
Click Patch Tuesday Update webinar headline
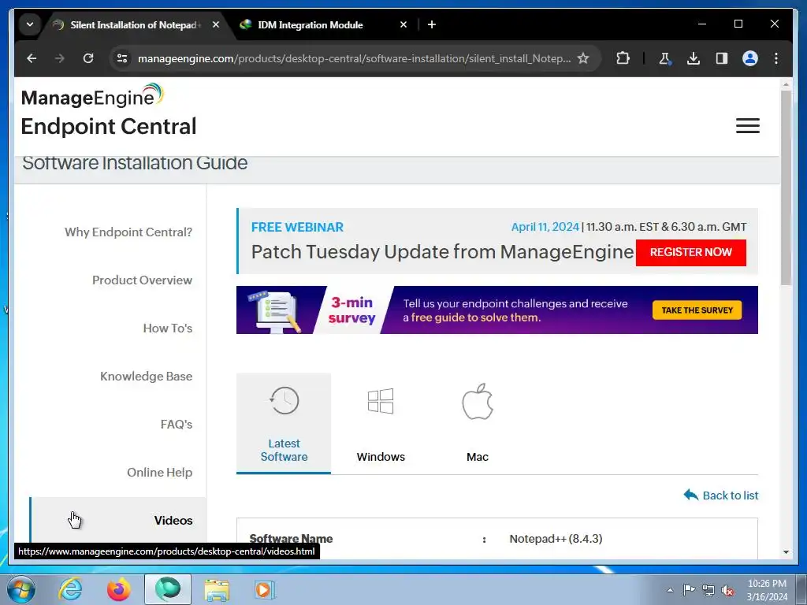click(442, 252)
